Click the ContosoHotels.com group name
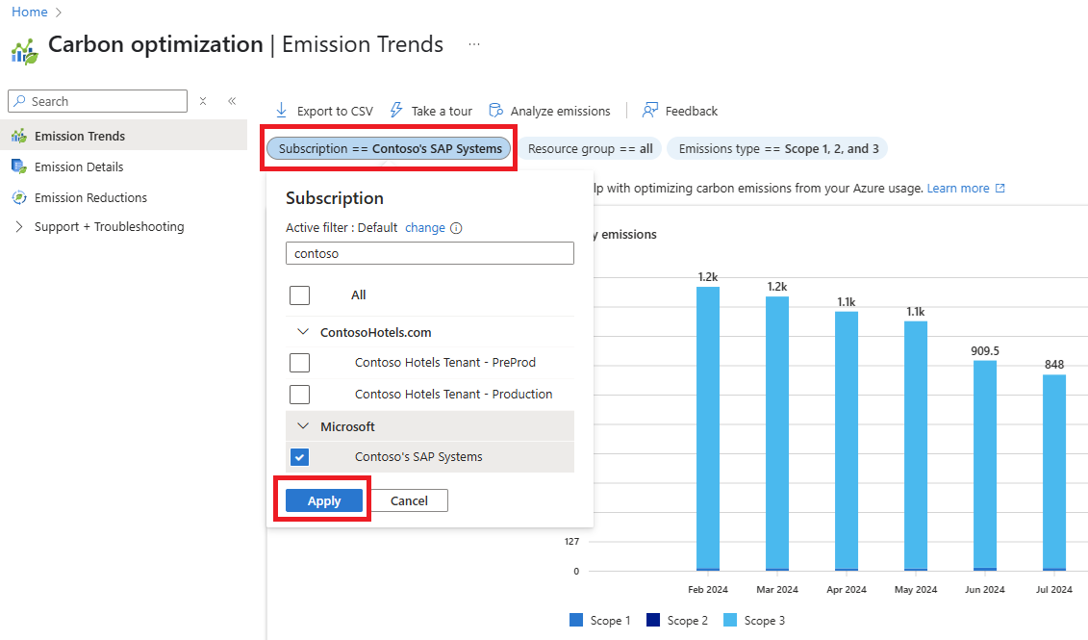Image resolution: width=1088 pixels, height=640 pixels. click(375, 332)
